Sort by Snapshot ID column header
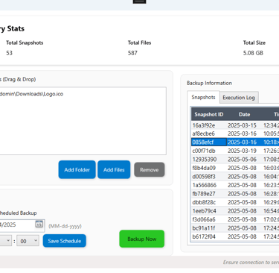279x273 pixels. point(209,114)
